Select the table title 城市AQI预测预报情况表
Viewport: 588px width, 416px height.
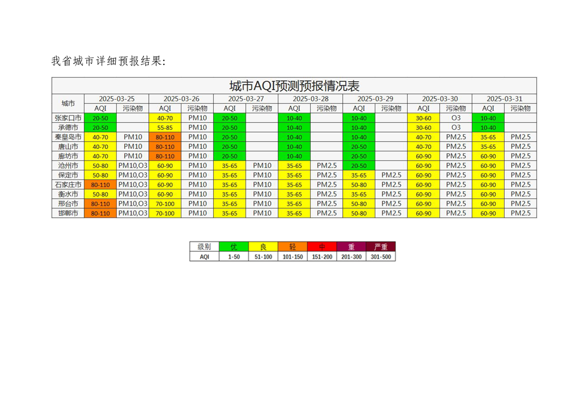pos(294,86)
